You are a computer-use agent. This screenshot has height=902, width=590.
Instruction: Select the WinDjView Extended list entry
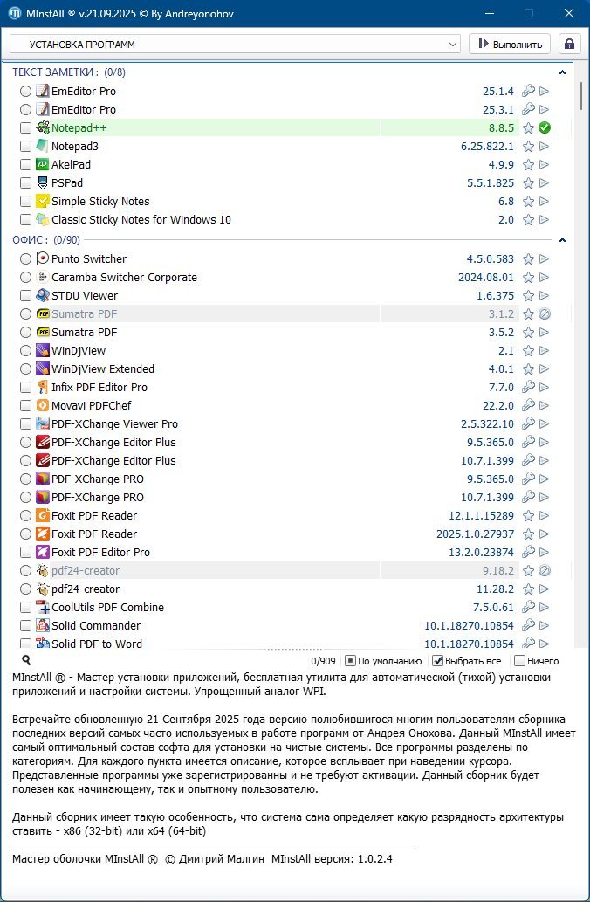click(103, 368)
